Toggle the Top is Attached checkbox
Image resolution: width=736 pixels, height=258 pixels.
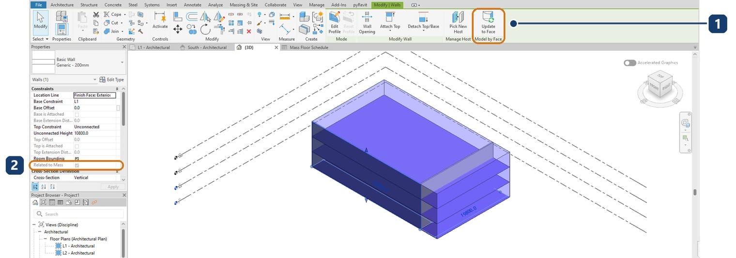tap(77, 146)
